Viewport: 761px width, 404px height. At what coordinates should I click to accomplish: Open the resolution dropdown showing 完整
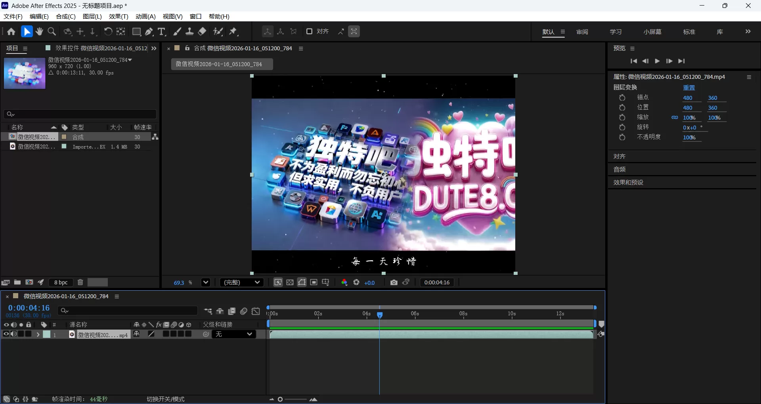242,282
